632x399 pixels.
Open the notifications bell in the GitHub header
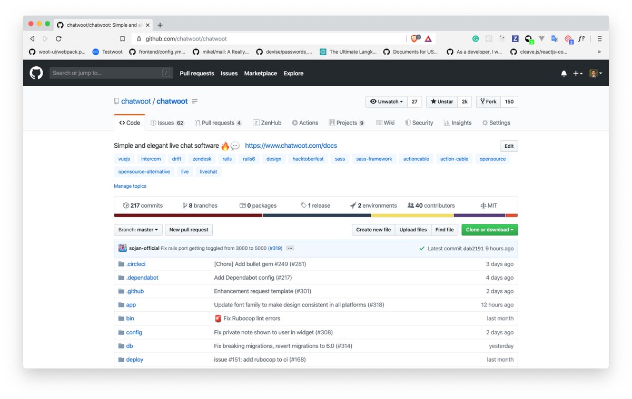[x=564, y=74]
